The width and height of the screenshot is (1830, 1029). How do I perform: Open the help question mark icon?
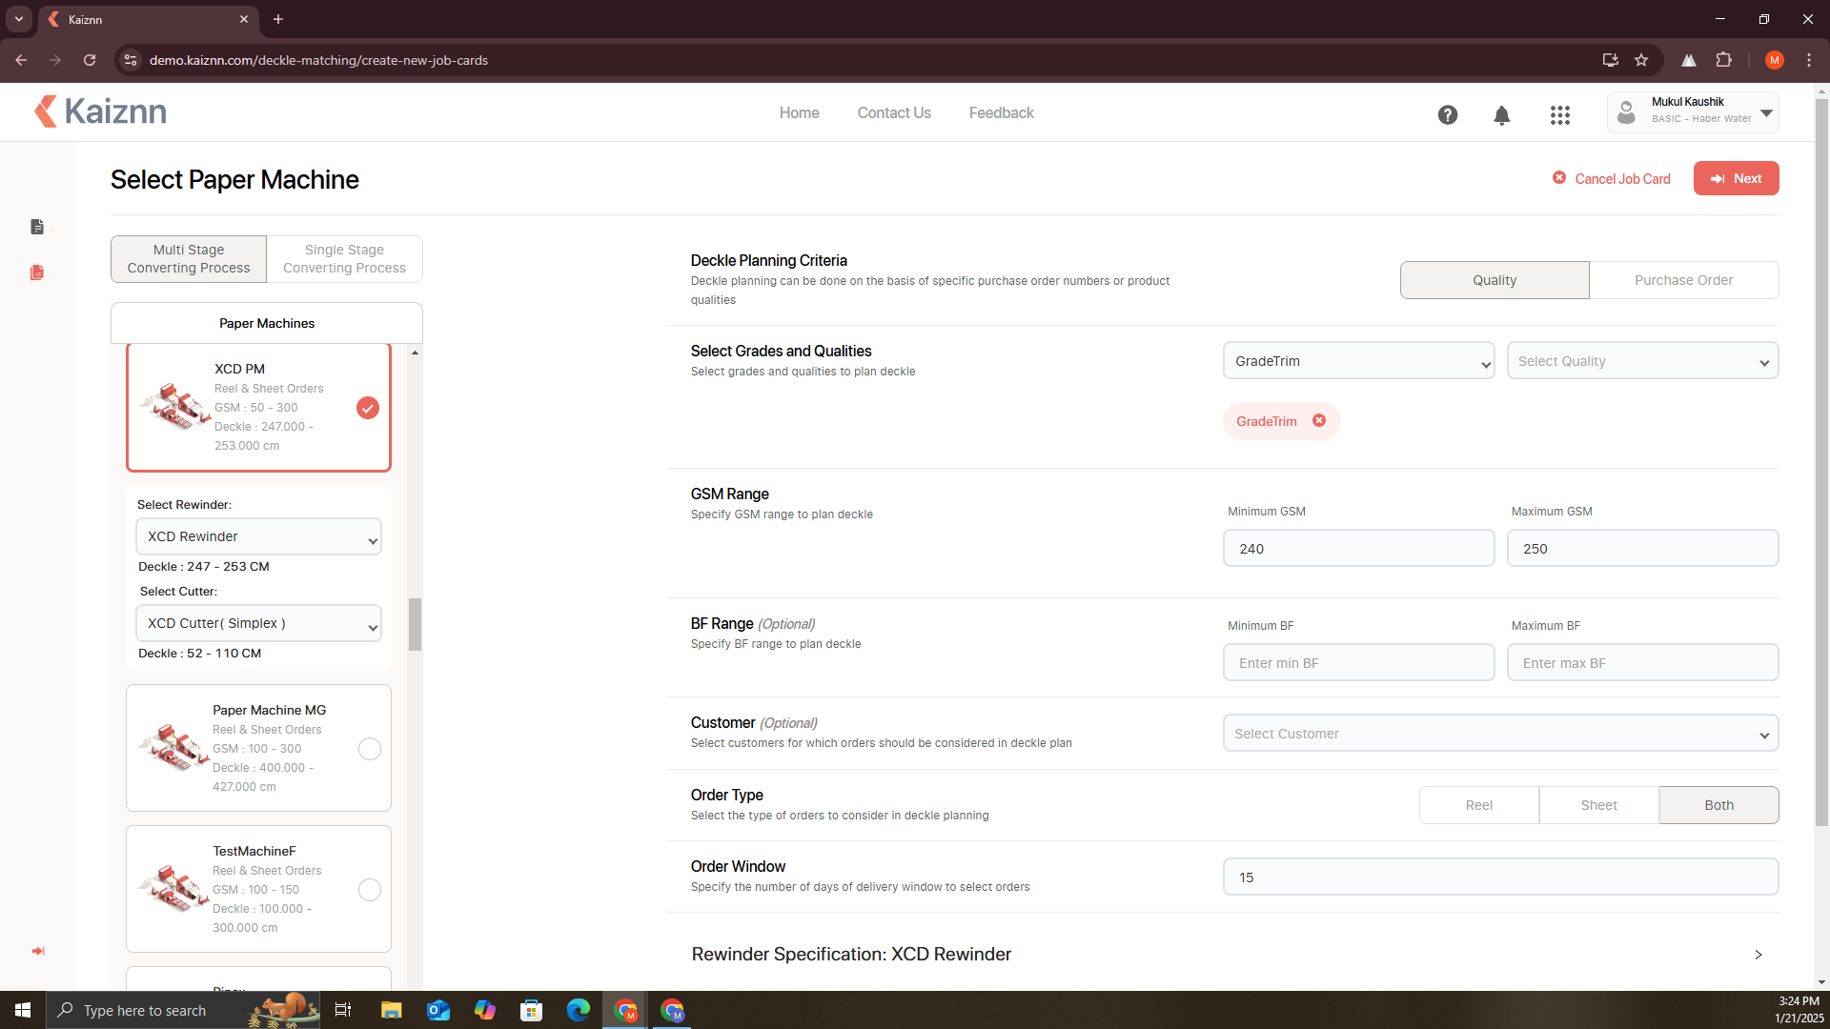[1447, 115]
